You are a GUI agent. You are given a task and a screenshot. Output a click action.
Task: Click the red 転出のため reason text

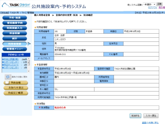coord(60,108)
